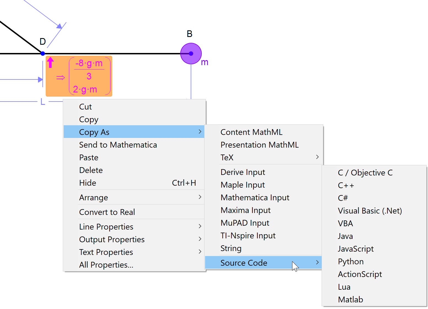Select JavaScript source code format
Image resolution: width=428 pixels, height=309 pixels.
pyautogui.click(x=356, y=249)
